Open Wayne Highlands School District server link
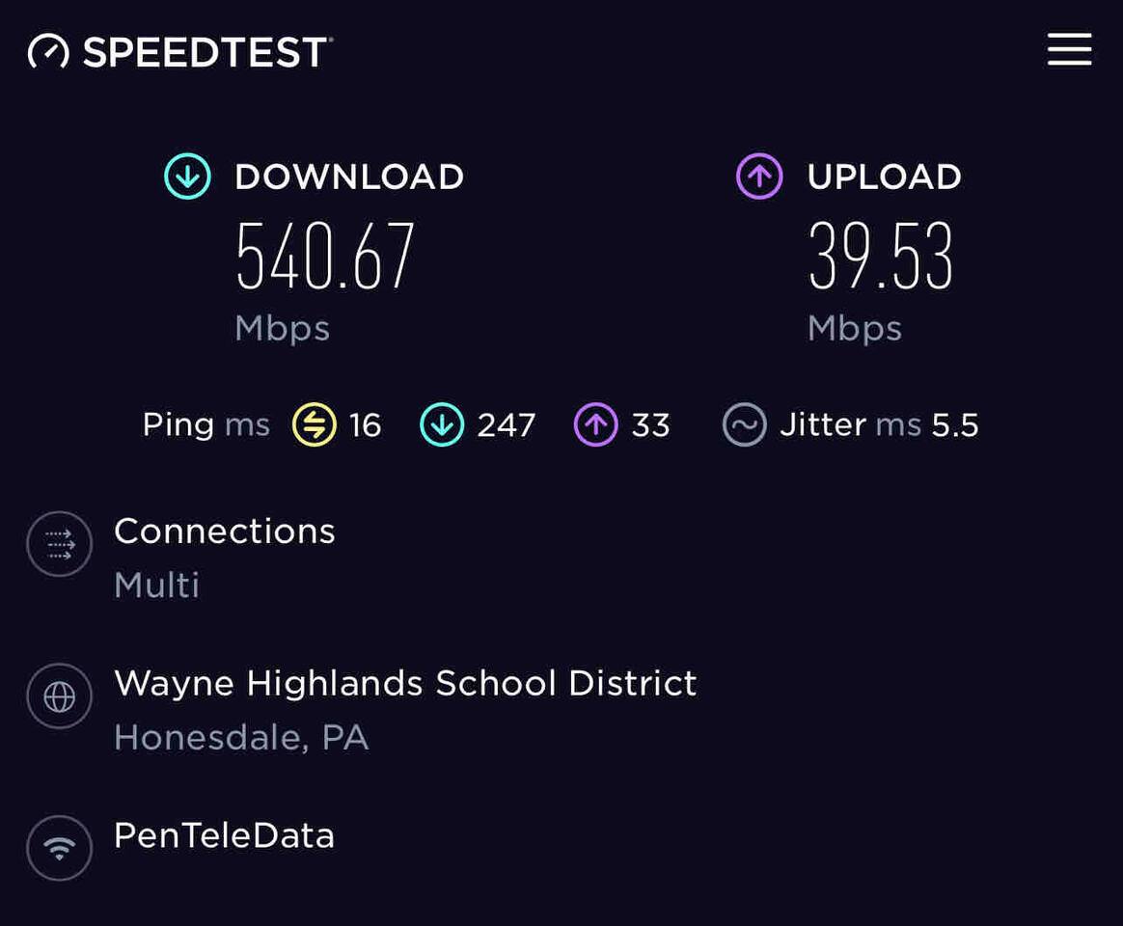 pos(405,684)
